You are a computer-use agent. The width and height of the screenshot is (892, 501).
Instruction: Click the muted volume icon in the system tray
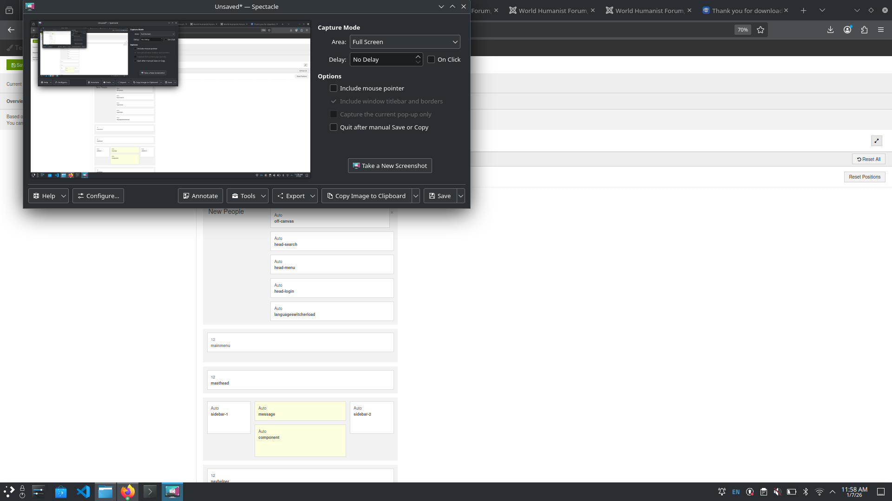777,492
